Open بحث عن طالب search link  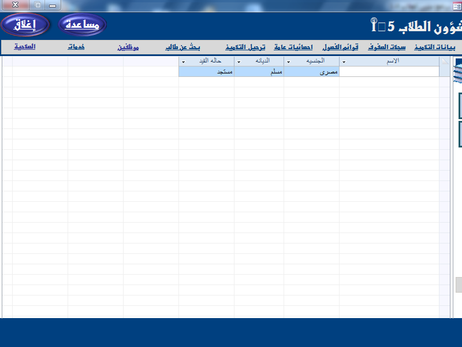(182, 47)
